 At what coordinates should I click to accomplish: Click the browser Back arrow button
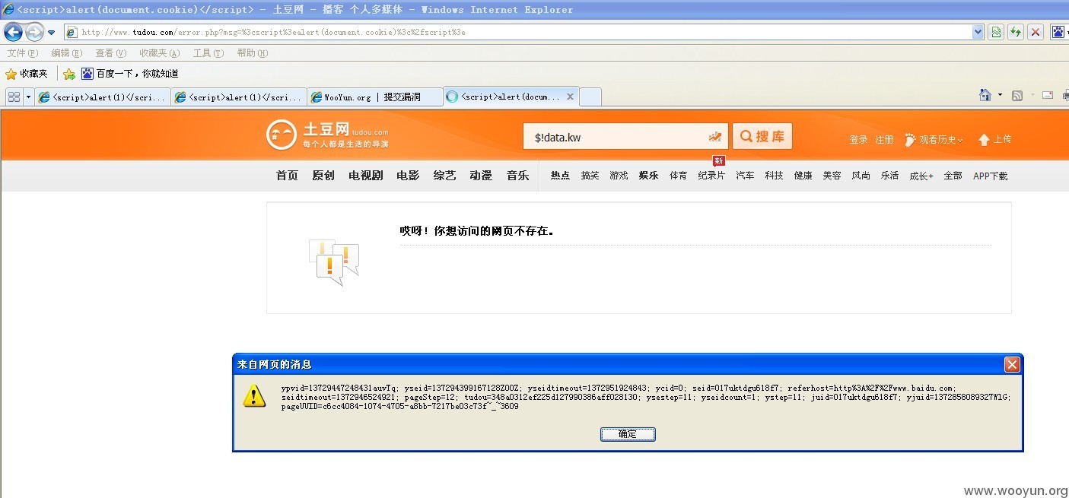click(x=14, y=33)
